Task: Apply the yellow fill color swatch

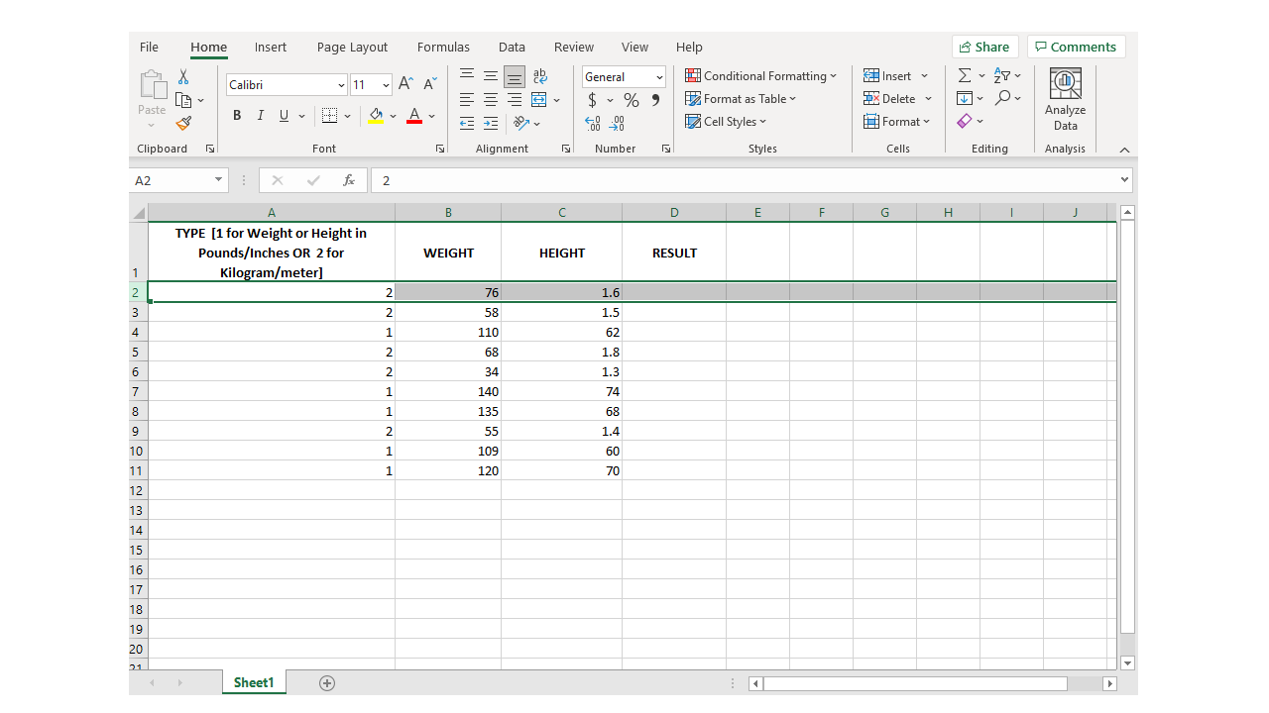Action: click(376, 116)
